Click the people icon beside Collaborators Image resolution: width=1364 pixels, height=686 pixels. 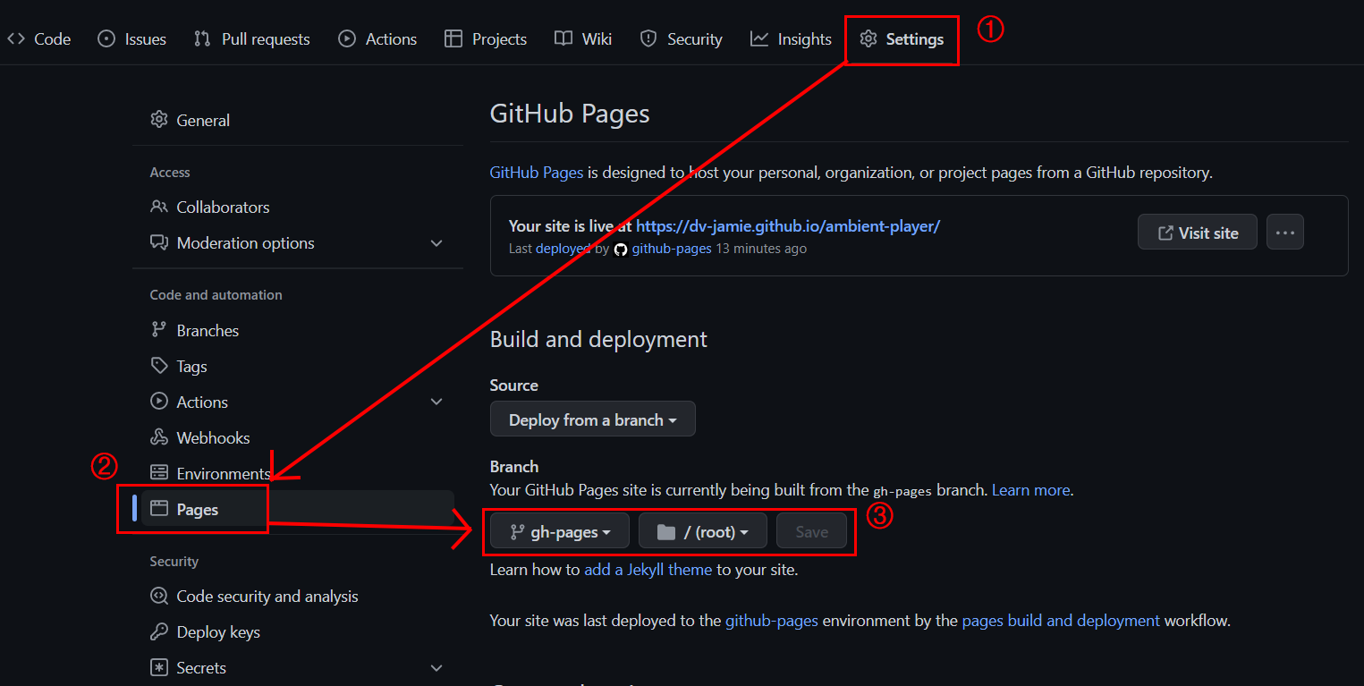coord(159,207)
